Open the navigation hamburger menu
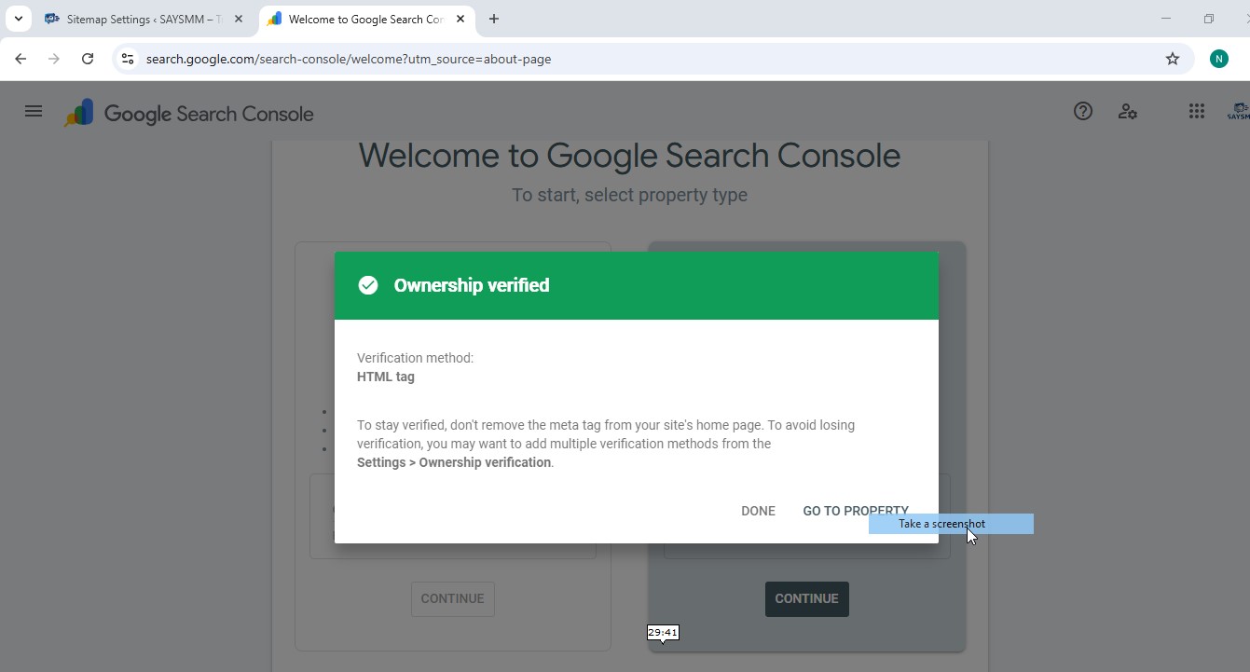The image size is (1250, 672). click(34, 111)
